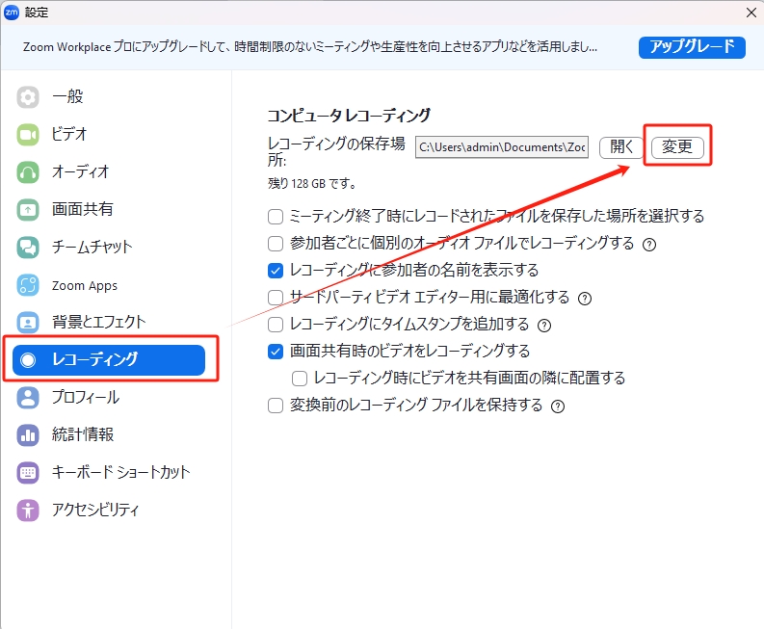Click the レコーディング record icon
The image size is (764, 629).
pyautogui.click(x=28, y=360)
